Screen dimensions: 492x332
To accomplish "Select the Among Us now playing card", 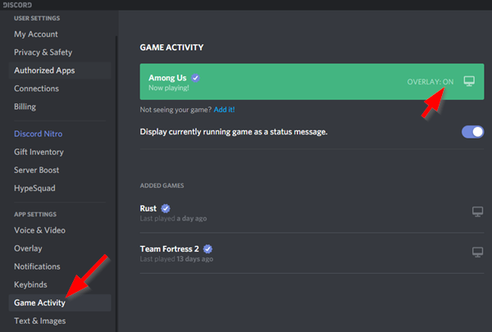I will pyautogui.click(x=312, y=82).
